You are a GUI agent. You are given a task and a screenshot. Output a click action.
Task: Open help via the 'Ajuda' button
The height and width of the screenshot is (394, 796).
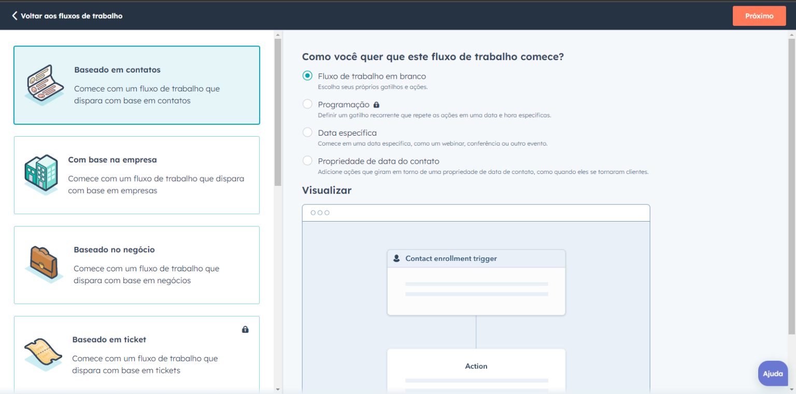point(773,373)
